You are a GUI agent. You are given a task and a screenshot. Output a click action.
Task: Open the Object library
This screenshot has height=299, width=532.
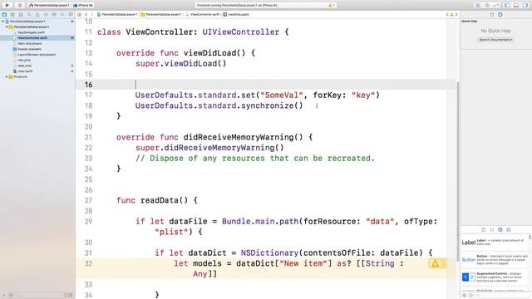coord(500,229)
